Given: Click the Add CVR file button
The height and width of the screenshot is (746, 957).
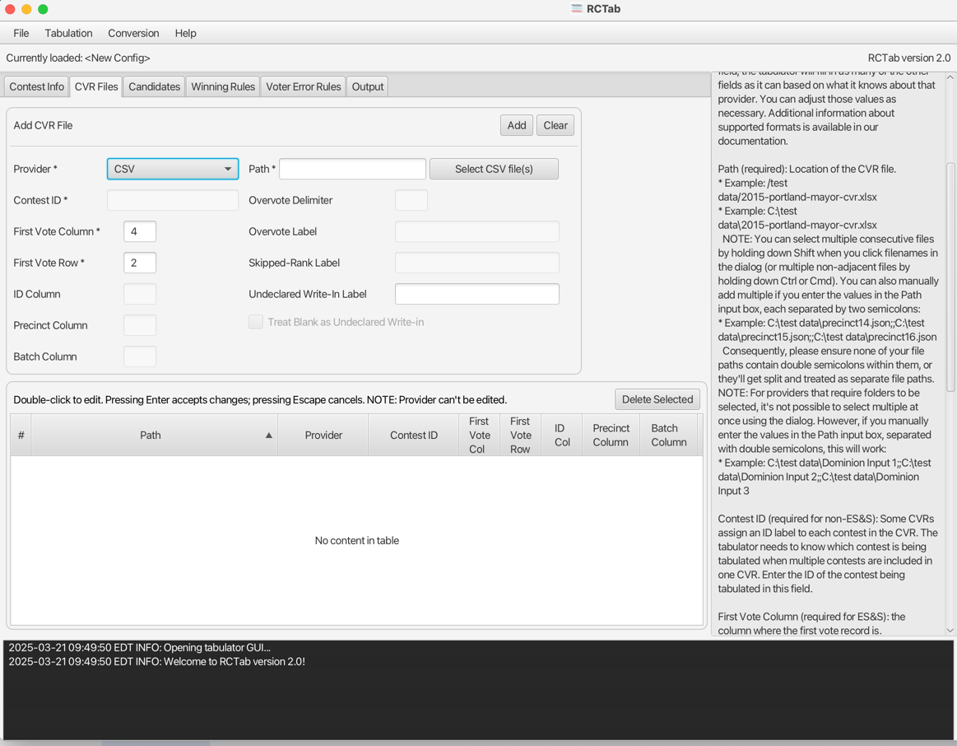Looking at the screenshot, I should pos(516,125).
